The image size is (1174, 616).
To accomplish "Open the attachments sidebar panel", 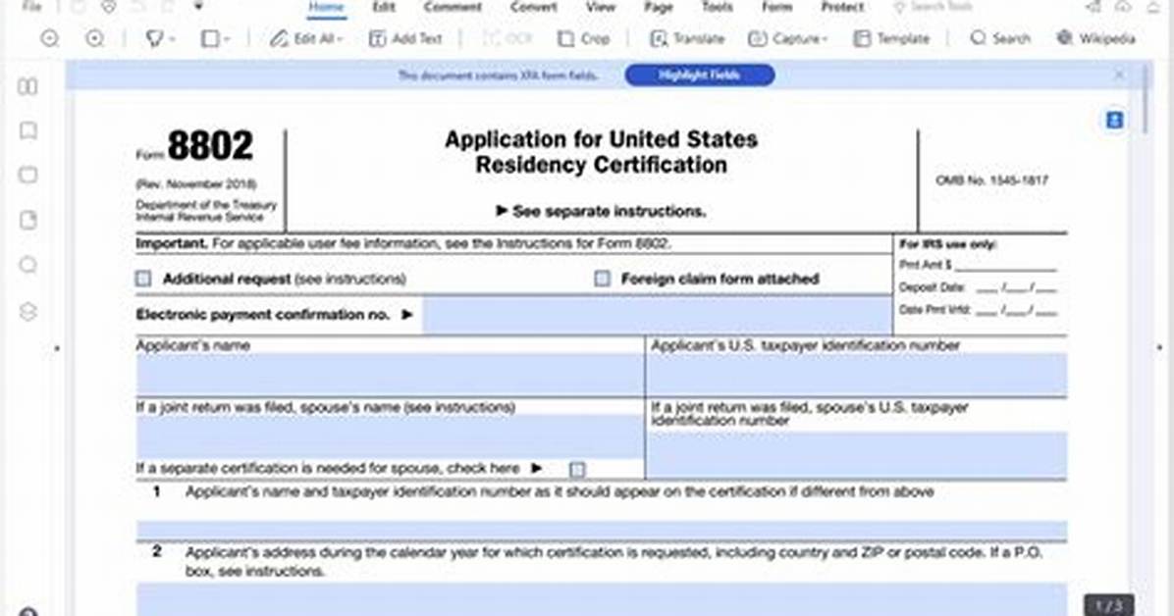I will pos(27,220).
